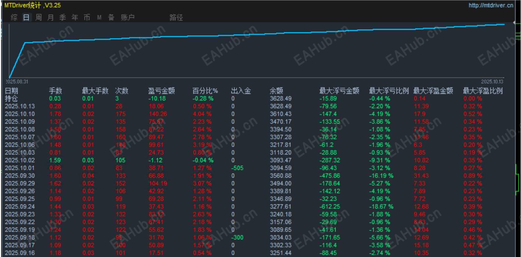Select the 持仓 row label

pos(11,99)
